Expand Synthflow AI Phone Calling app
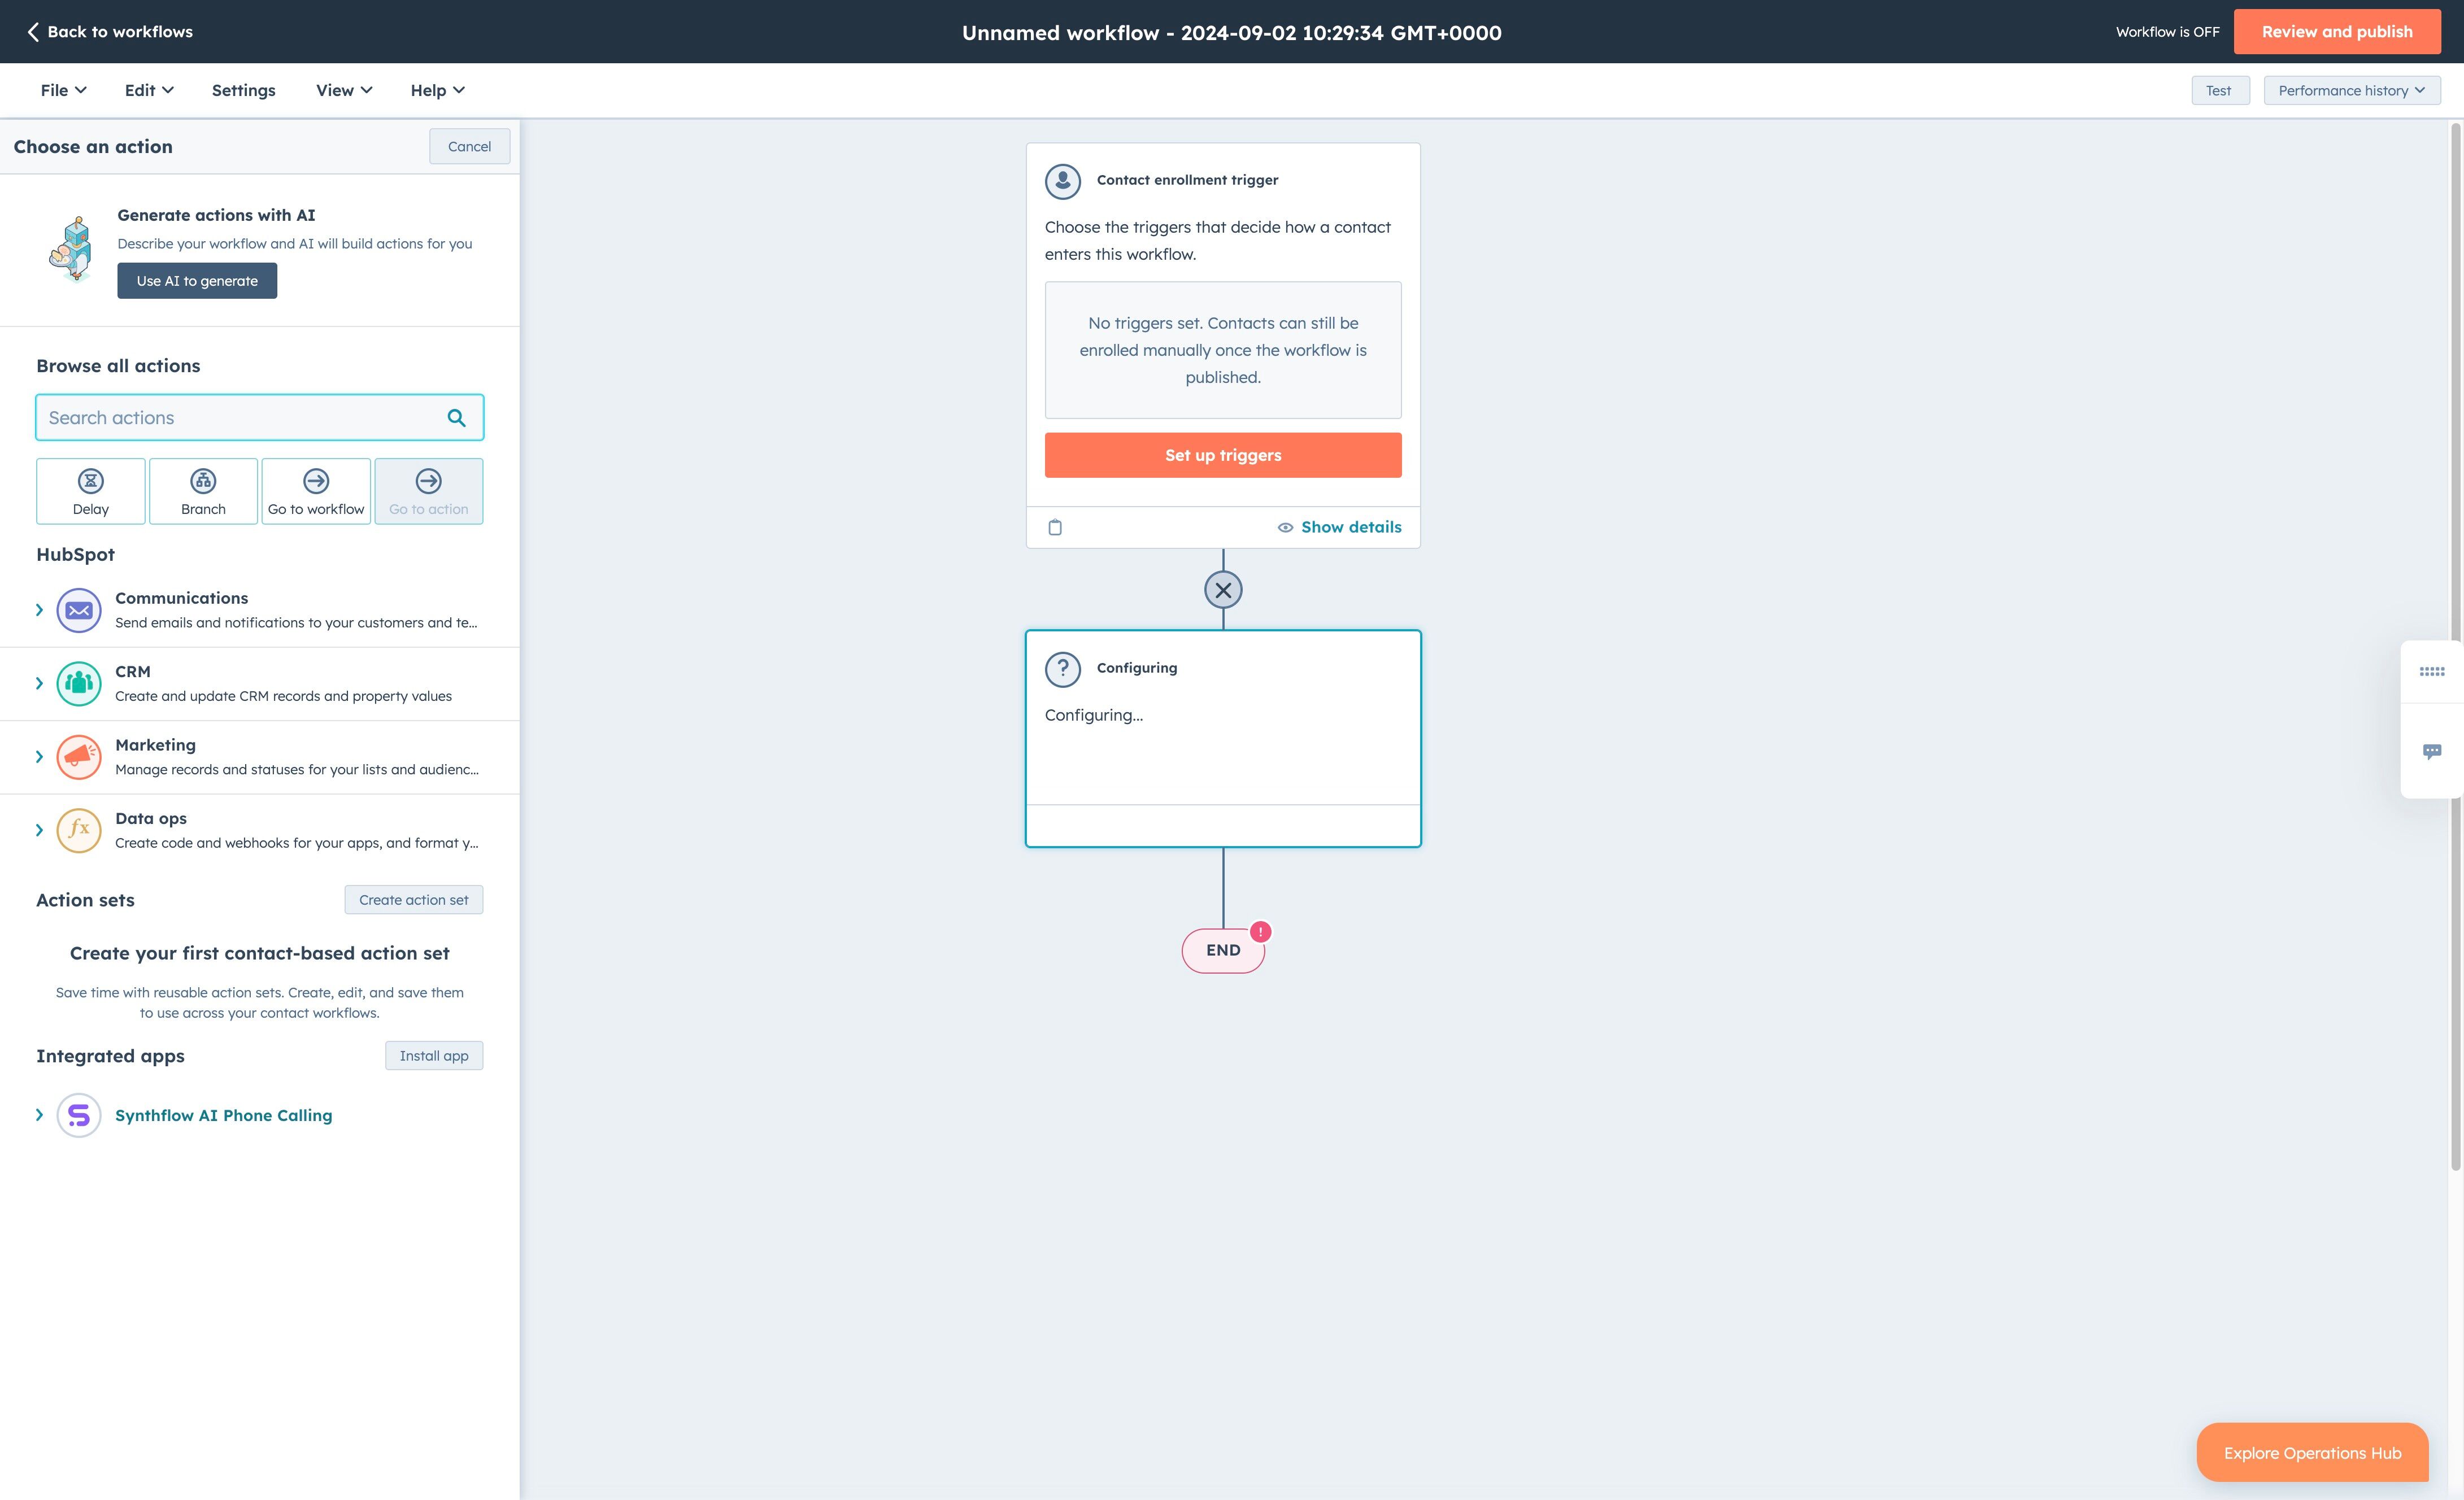Viewport: 2464px width, 1500px height. pos(39,1115)
